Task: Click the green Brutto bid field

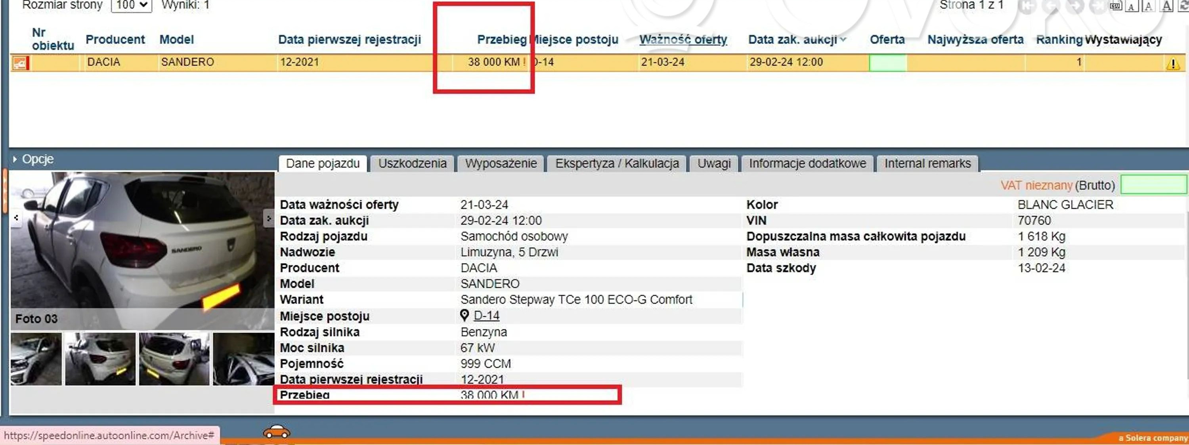Action: [1153, 185]
